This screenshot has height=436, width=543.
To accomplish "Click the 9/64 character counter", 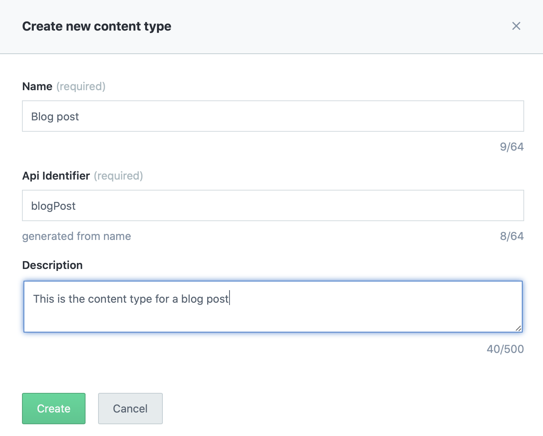I will 512,147.
